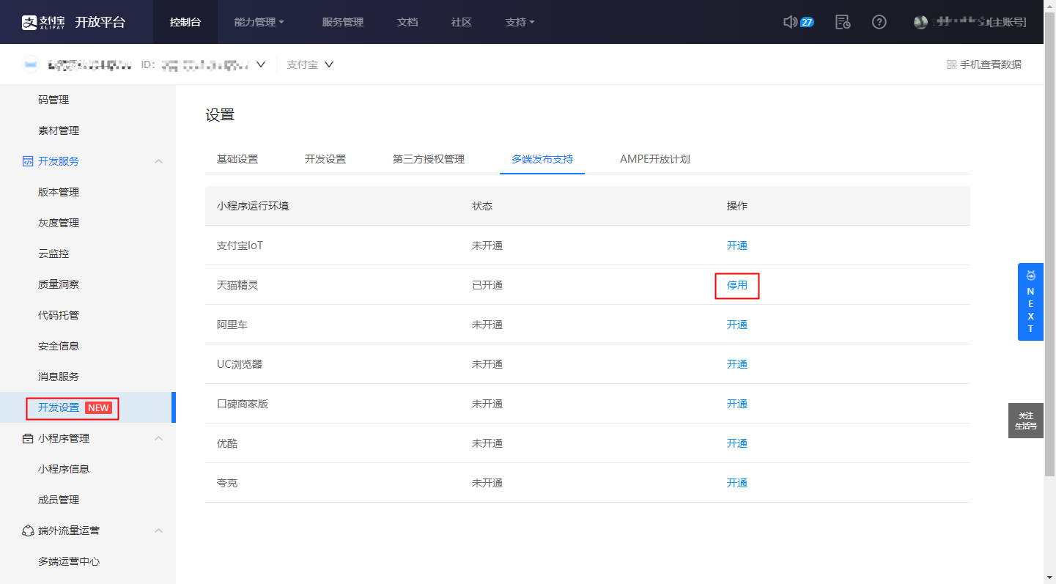Open the 支付宝 platform dropdown
The image size is (1056, 584).
coord(310,64)
